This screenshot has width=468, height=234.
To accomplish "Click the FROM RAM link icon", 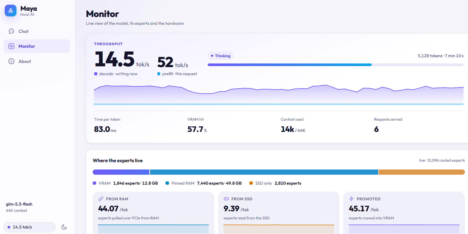I will tap(101, 199).
